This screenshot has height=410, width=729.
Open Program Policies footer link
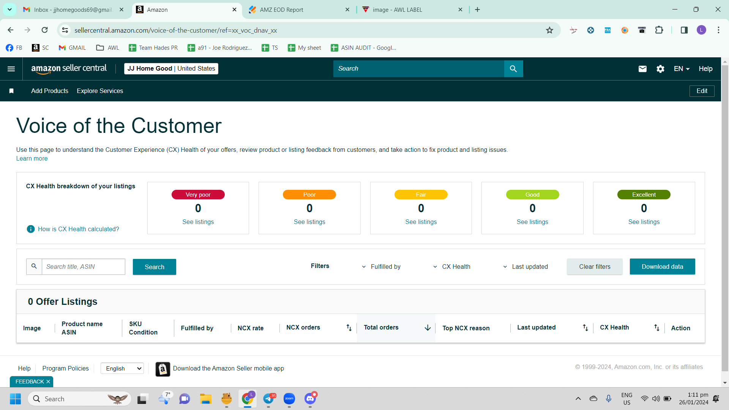point(65,368)
